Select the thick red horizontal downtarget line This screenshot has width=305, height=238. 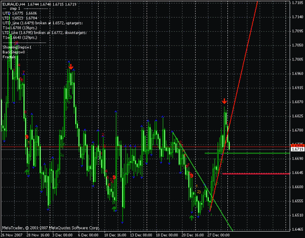256,173
